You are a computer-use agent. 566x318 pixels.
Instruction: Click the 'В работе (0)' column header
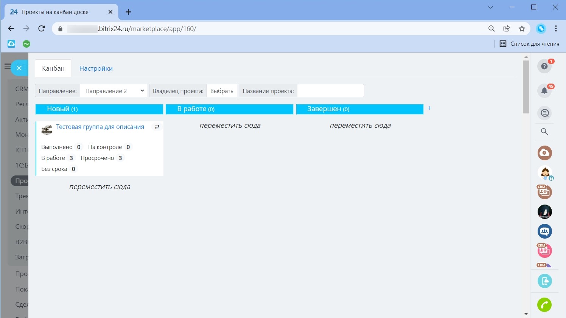tap(229, 109)
